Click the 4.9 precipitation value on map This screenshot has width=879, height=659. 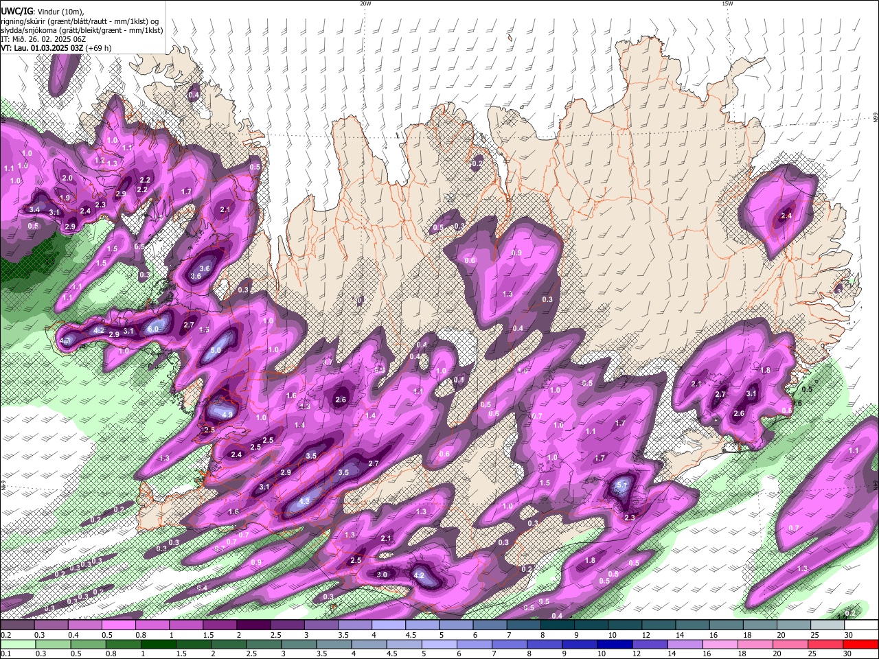(x=227, y=414)
